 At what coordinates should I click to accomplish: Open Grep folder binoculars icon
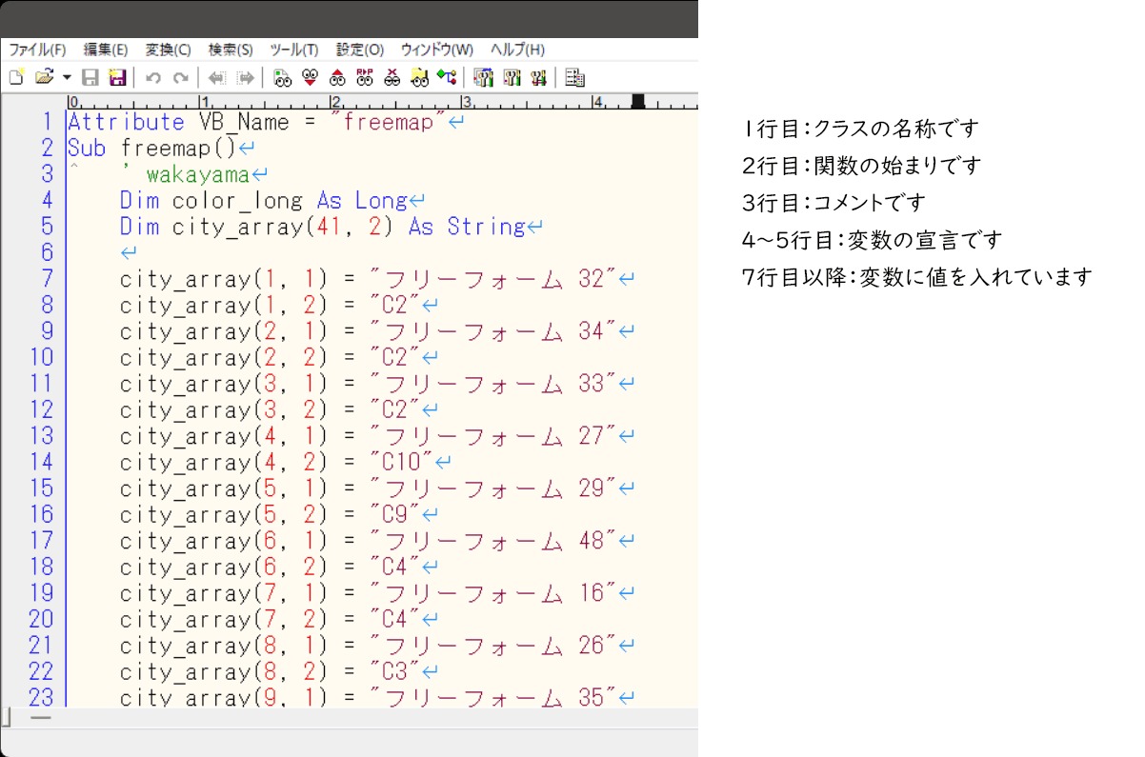[419, 77]
